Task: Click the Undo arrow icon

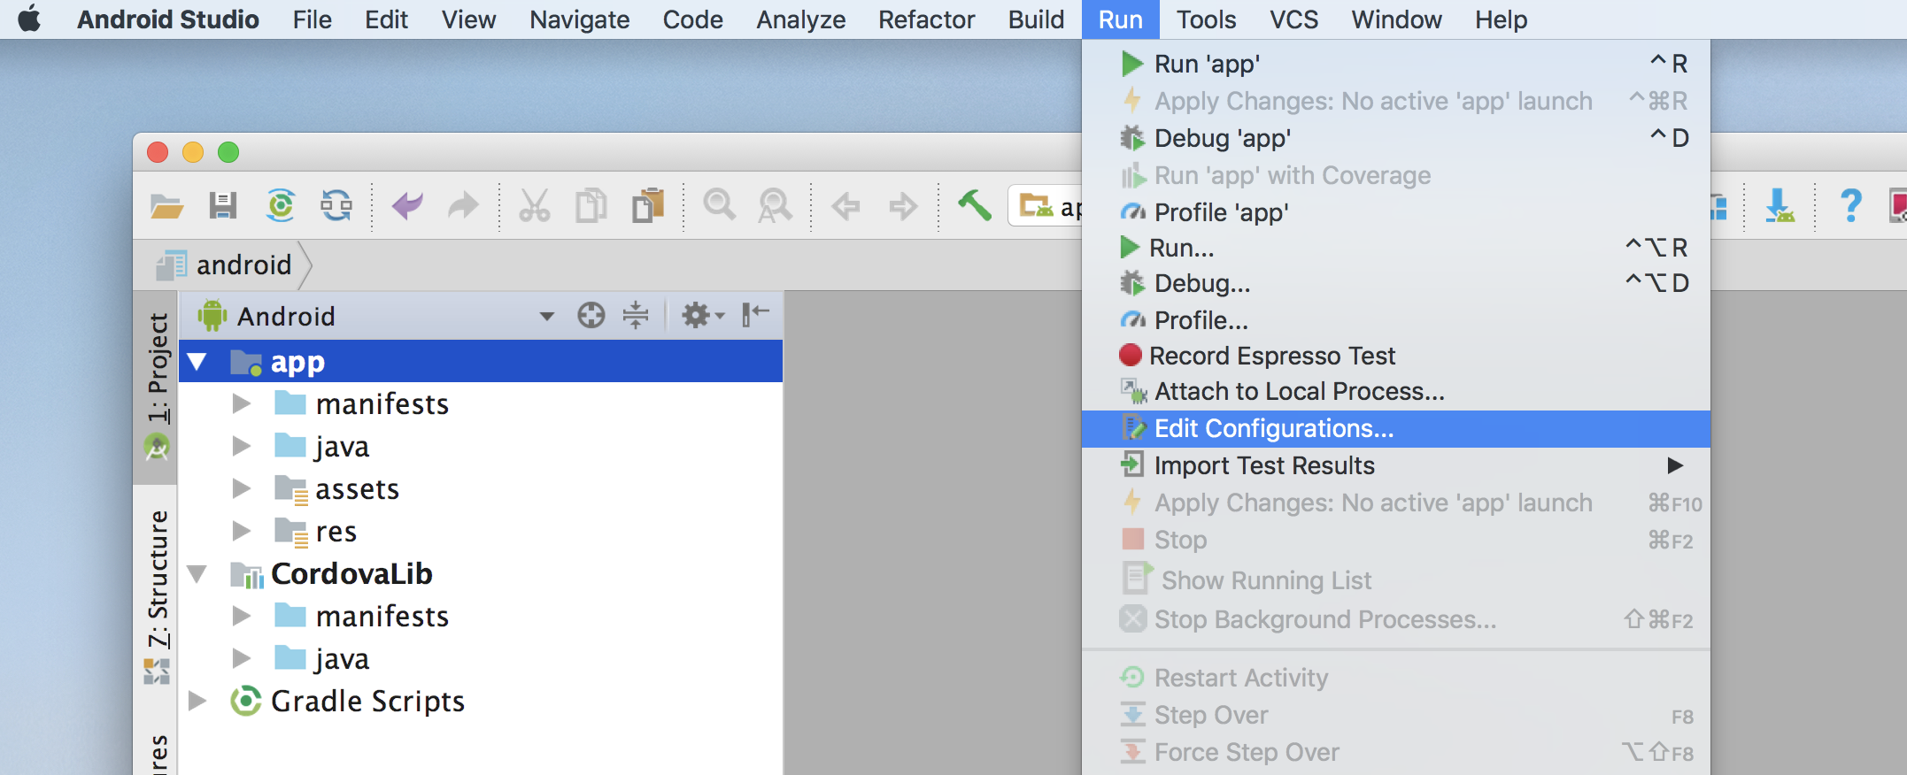Action: tap(407, 206)
